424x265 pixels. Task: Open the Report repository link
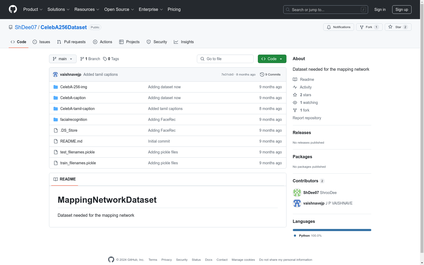click(307, 118)
